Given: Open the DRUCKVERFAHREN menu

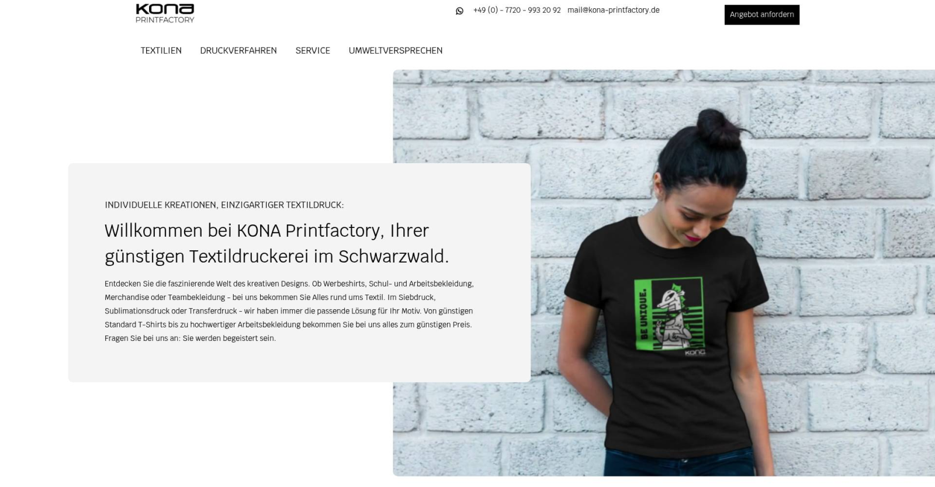Looking at the screenshot, I should [238, 50].
